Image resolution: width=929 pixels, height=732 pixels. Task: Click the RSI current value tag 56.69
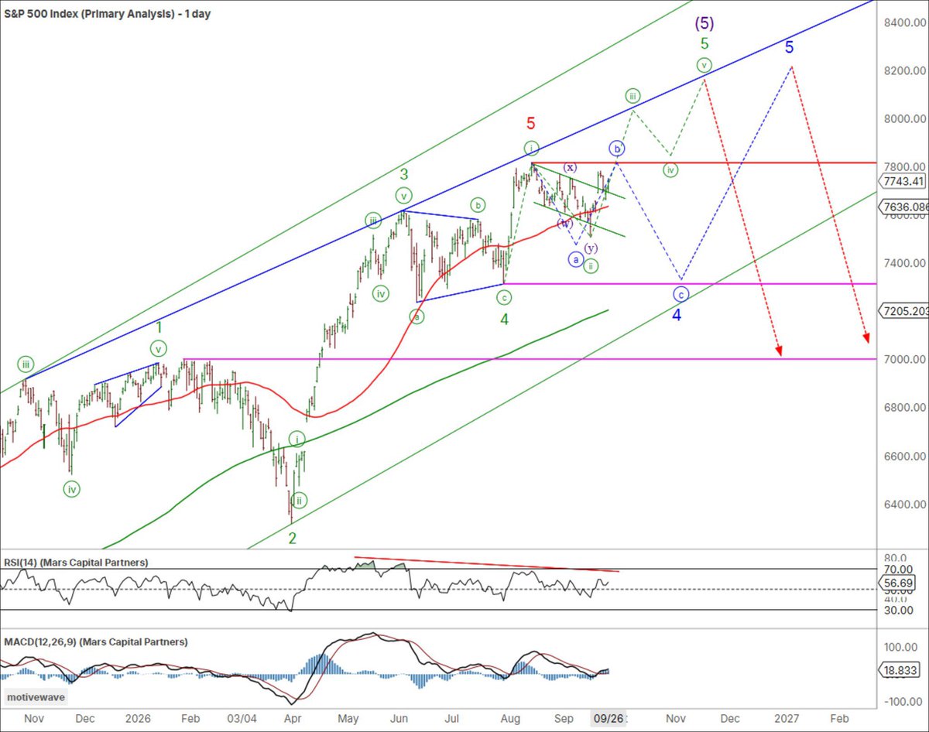(x=896, y=582)
